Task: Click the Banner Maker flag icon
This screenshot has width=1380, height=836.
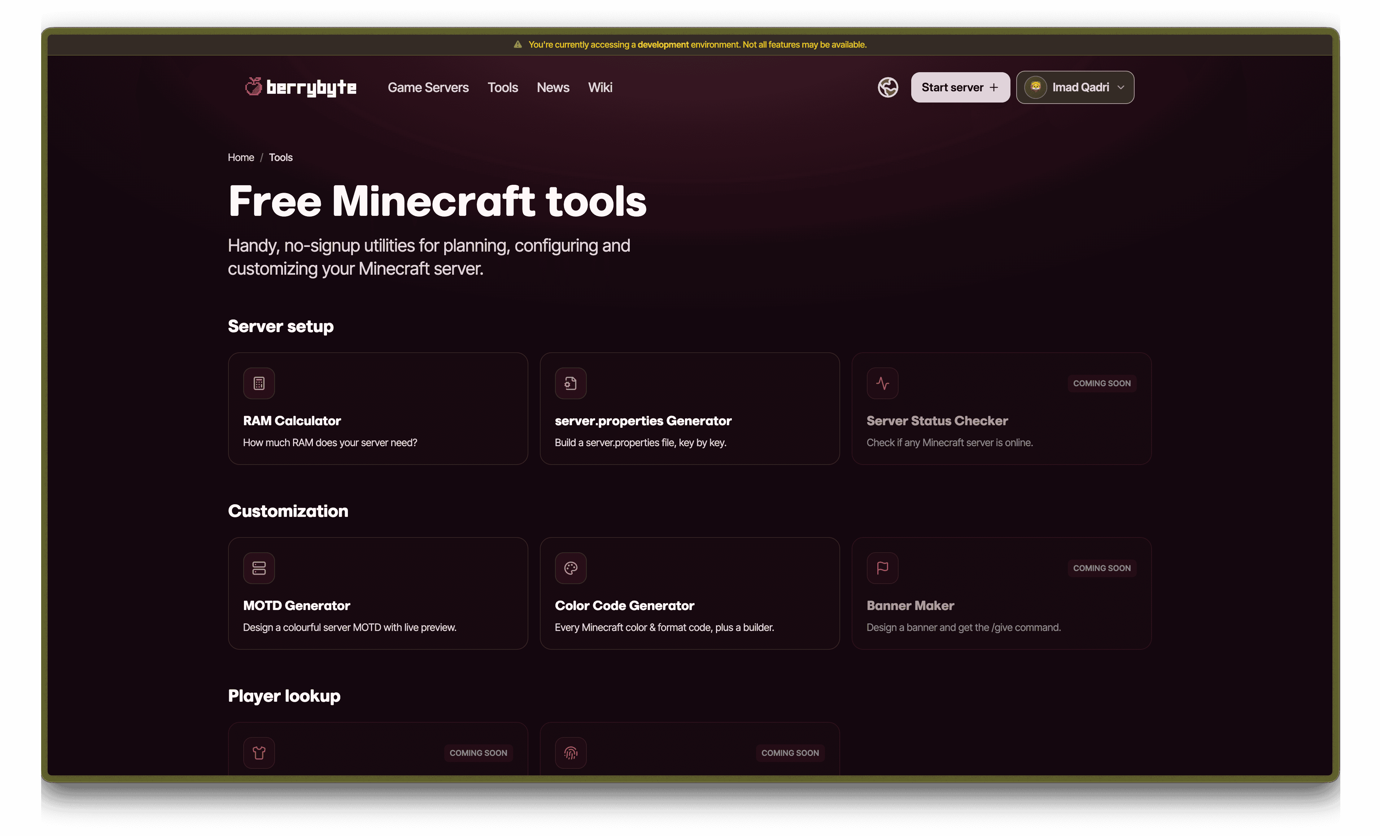Action: (883, 568)
